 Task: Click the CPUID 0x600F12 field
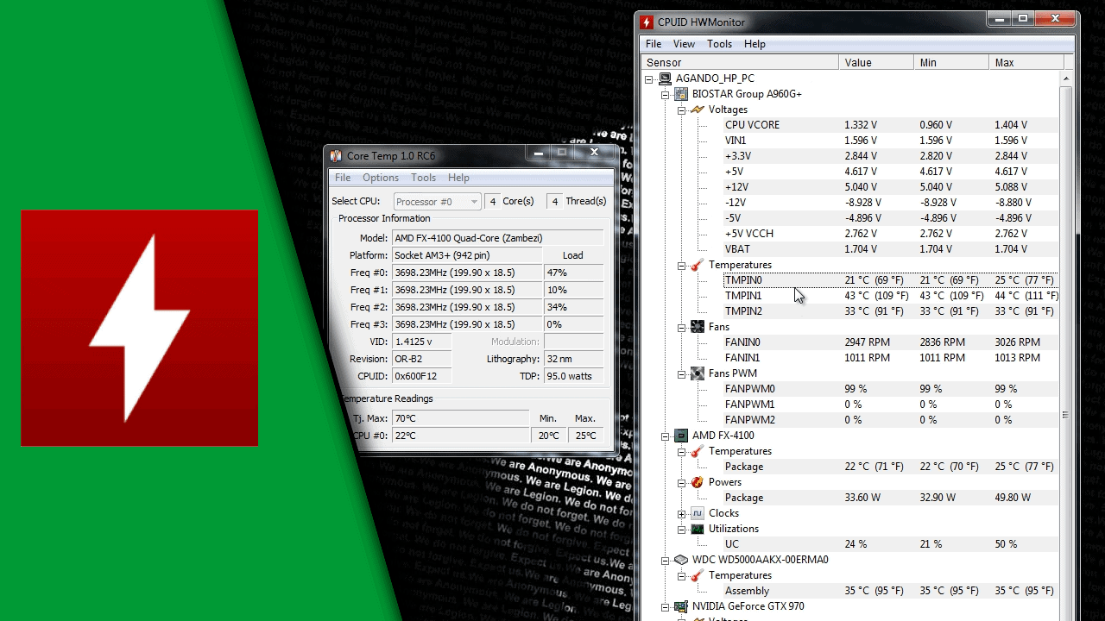421,376
